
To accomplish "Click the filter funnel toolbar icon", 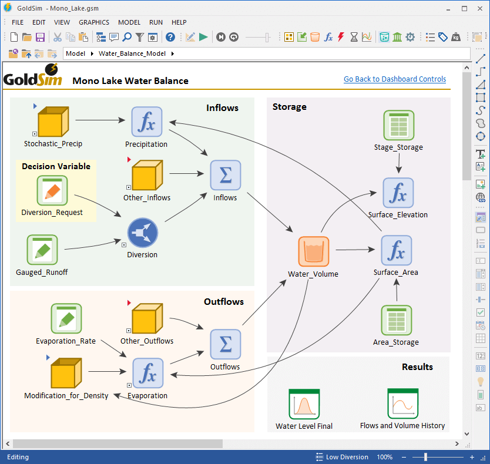I will click(x=140, y=37).
